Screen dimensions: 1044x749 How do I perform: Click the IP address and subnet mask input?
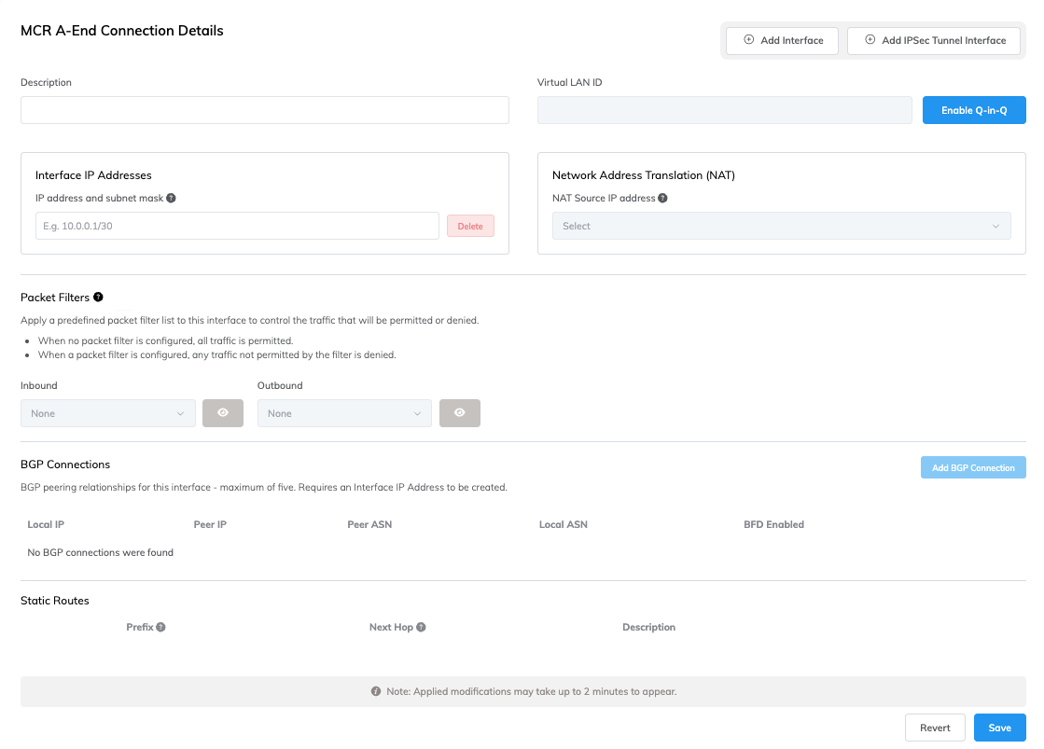pyautogui.click(x=237, y=226)
